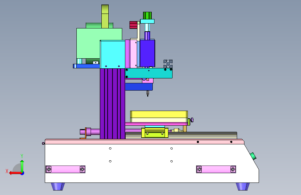Pick the pointed tool tip below the head
The image size is (301, 195).
(x=148, y=93)
